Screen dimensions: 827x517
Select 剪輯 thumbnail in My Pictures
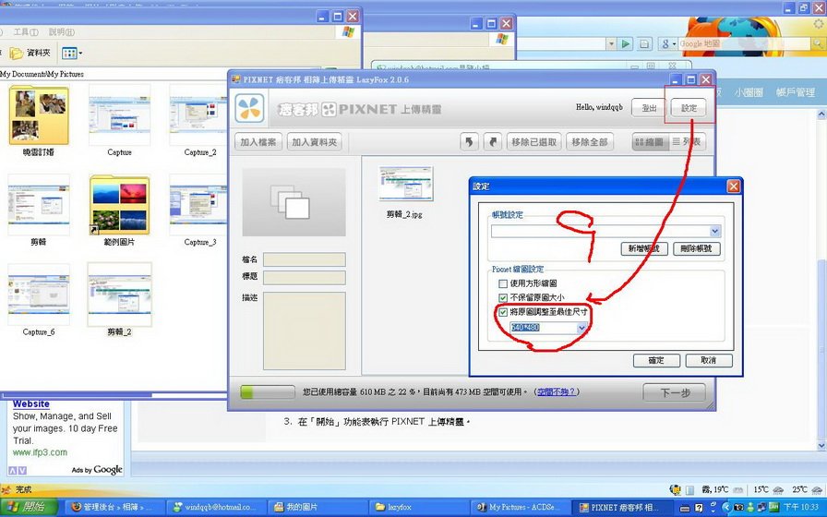39,205
